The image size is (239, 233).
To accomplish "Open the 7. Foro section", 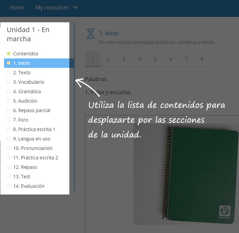I will point(21,120).
